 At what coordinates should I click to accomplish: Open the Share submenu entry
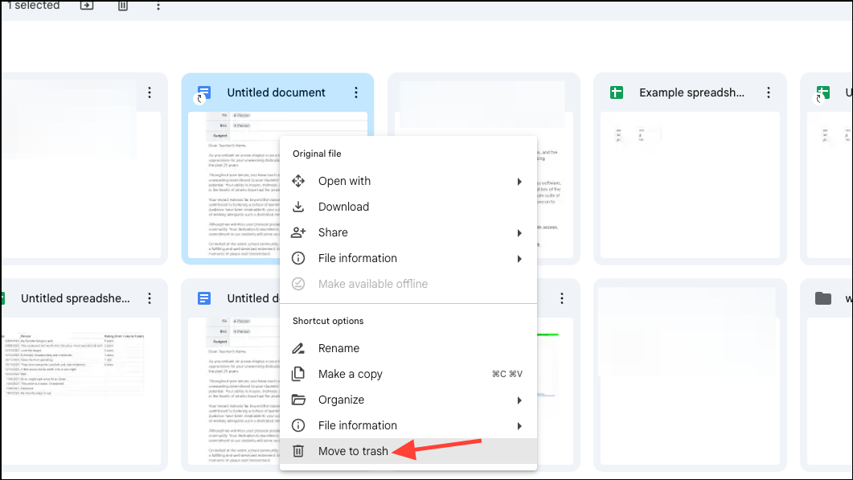(x=408, y=232)
